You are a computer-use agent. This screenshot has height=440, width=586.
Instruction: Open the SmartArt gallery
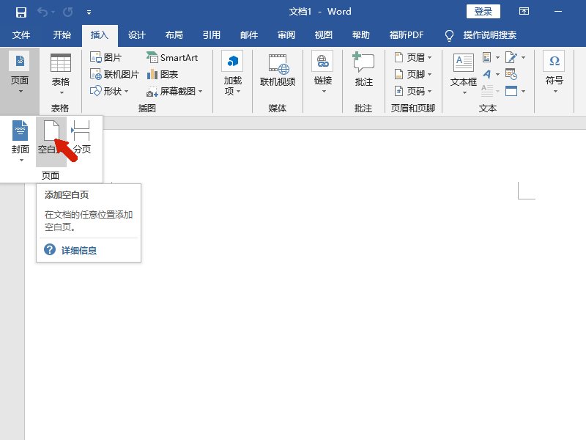[x=172, y=56]
